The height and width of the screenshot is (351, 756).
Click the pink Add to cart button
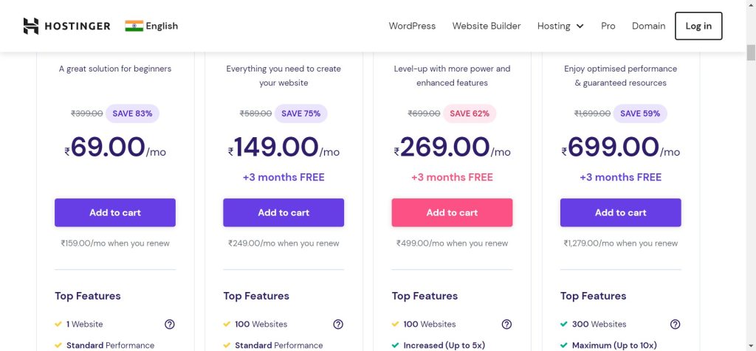[x=452, y=212]
